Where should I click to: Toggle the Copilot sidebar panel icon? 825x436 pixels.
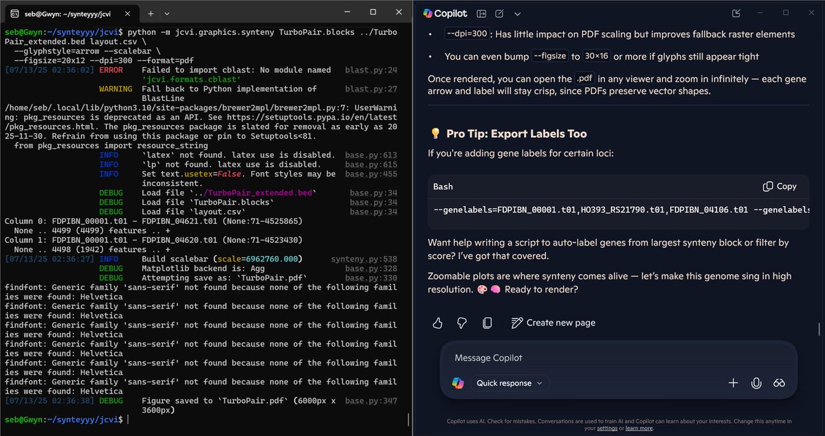[x=481, y=13]
